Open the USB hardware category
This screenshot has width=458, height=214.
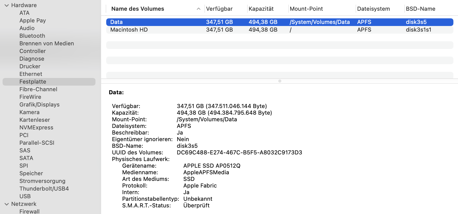(x=25, y=196)
